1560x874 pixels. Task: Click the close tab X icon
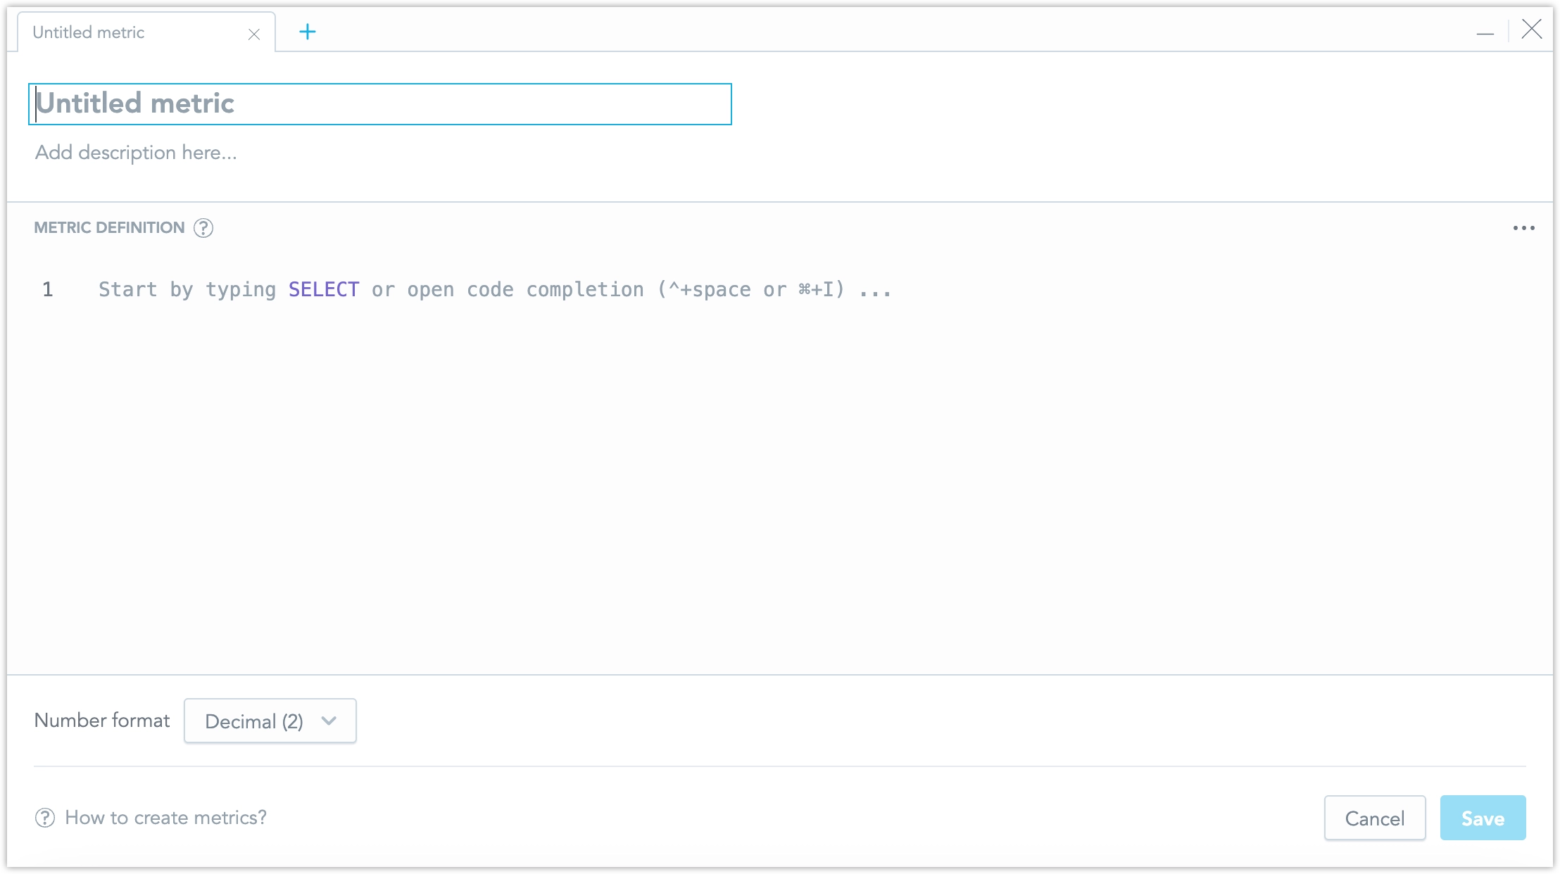coord(253,32)
